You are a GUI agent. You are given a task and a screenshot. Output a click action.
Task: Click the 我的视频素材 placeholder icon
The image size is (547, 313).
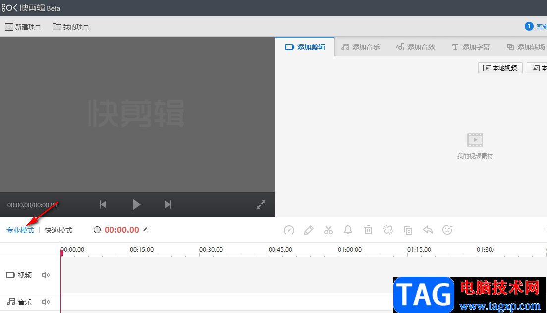click(x=475, y=140)
